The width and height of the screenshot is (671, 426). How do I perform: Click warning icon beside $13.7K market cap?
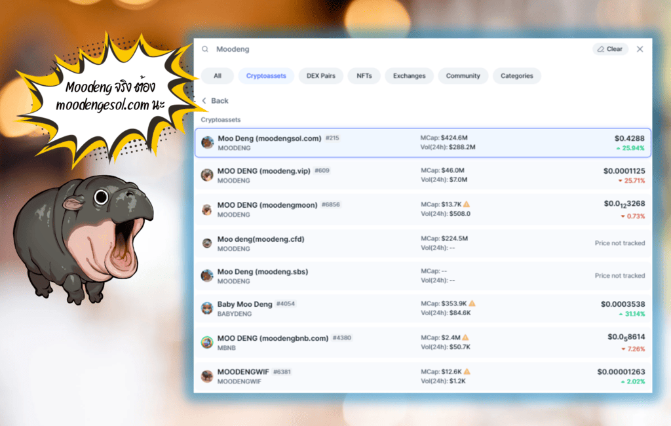point(467,204)
